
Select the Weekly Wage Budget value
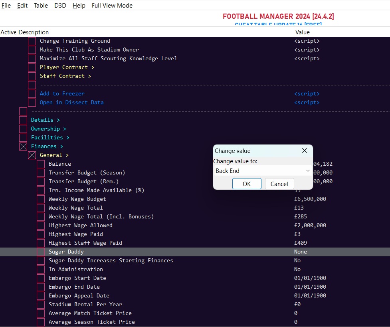coord(310,199)
